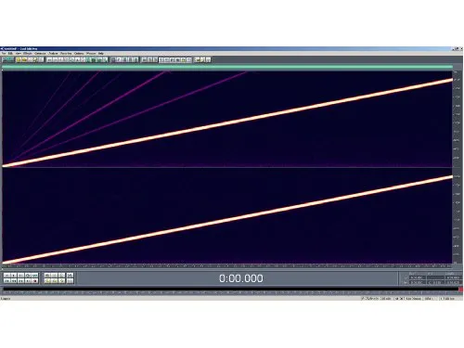
Task: Open the Edit menu
Action: (x=10, y=53)
